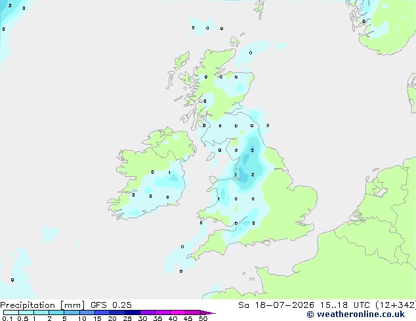Select the purple swatch between 30 and 35
Image resolution: width=416 pixels, height=321 pixels.
coord(148,312)
